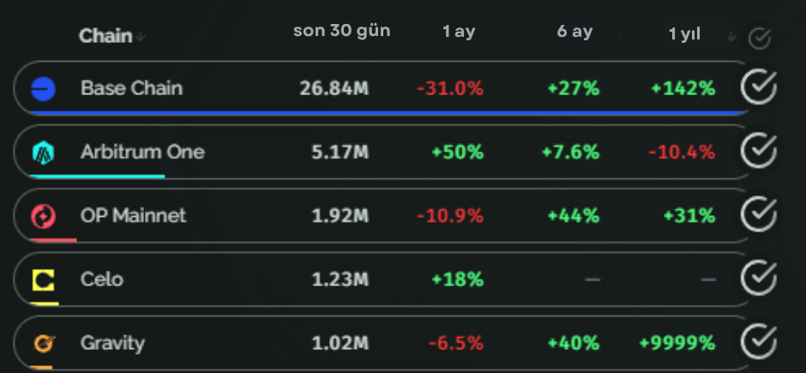806x373 pixels.
Task: Click the 1.23M value for Celo
Action: [x=340, y=280]
